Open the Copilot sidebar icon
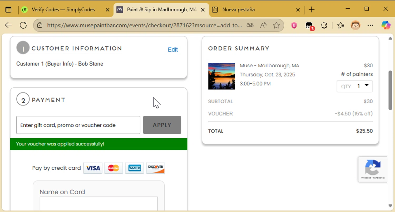Screen dimensions: 395x212 [x=386, y=25]
